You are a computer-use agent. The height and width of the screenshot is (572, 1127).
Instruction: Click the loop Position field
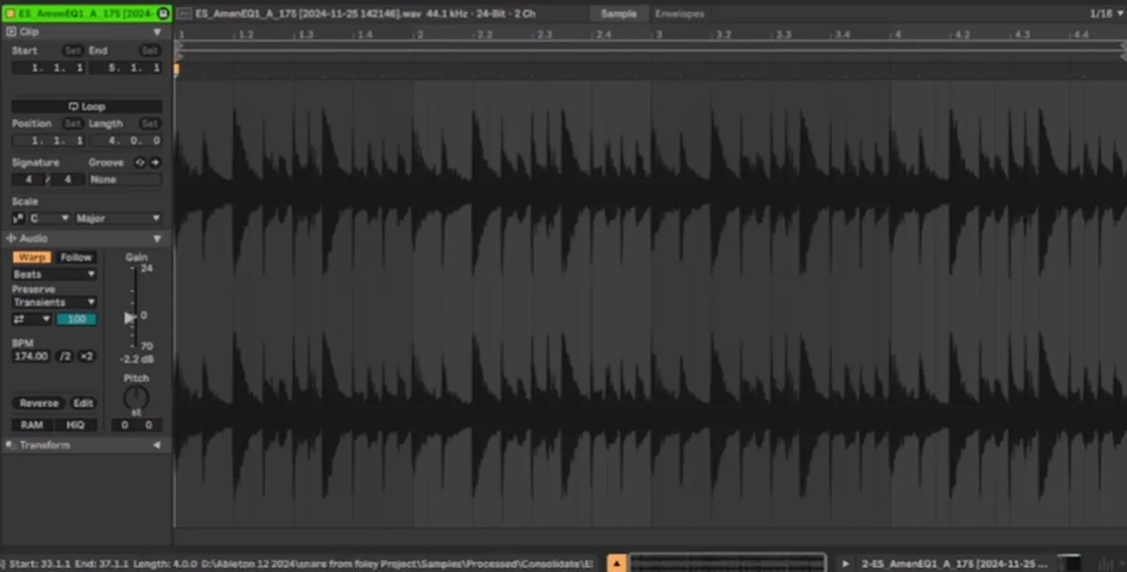[48, 141]
